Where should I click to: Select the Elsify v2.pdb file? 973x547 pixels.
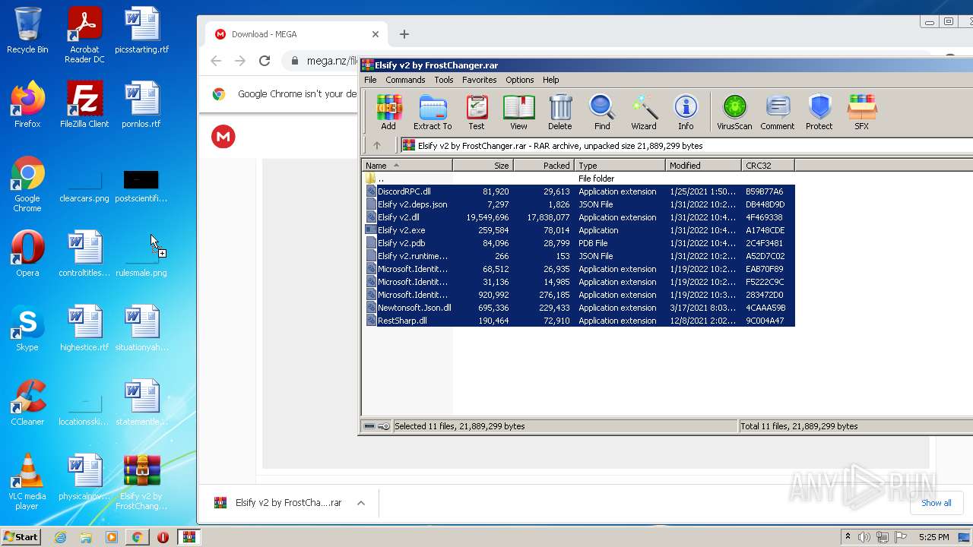[x=578, y=243]
